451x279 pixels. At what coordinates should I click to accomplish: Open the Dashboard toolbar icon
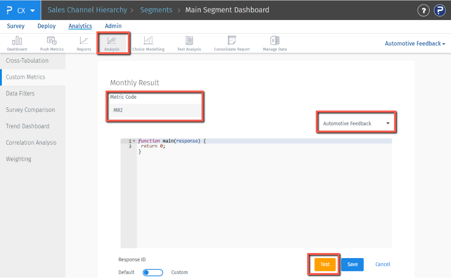17,43
